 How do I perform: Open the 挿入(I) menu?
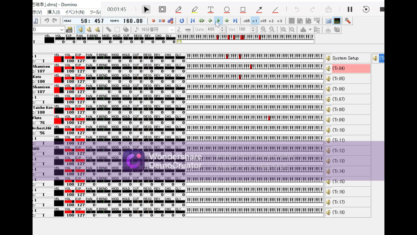[x=53, y=12]
